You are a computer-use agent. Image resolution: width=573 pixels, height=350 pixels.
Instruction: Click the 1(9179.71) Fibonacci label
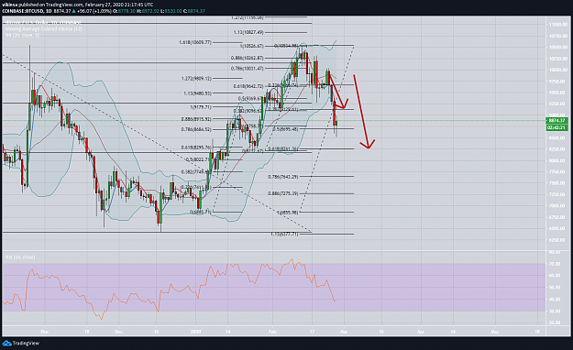click(x=201, y=107)
